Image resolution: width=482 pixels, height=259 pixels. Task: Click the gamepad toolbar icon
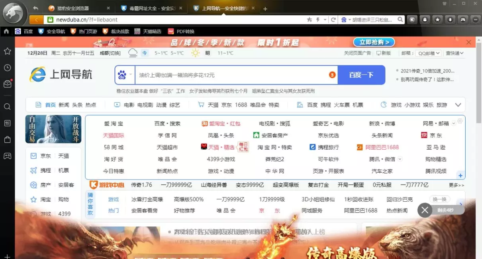(463, 19)
